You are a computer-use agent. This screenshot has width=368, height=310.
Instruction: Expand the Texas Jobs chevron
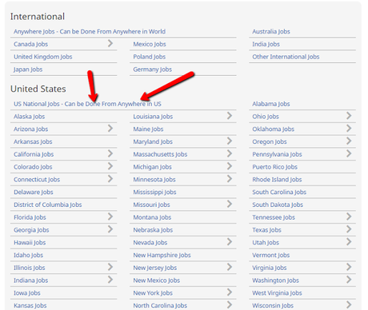pyautogui.click(x=349, y=229)
